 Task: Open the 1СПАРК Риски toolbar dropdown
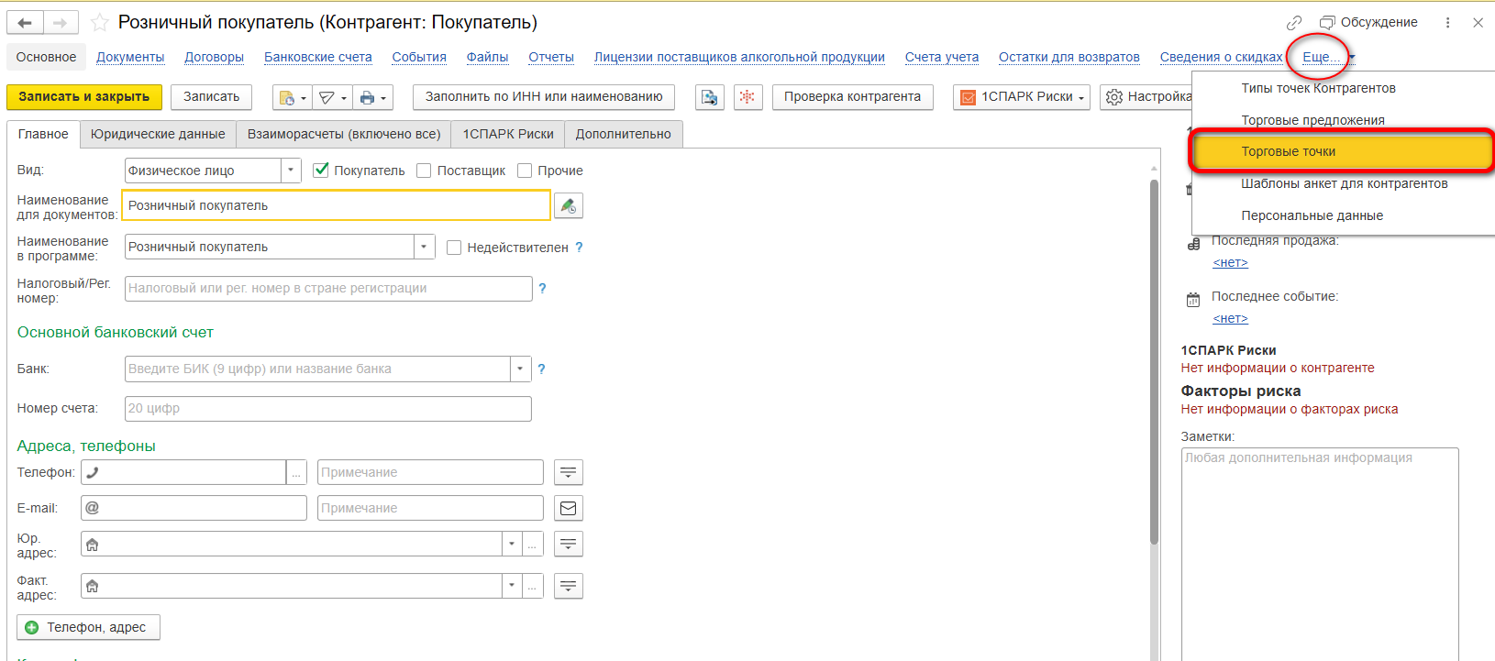(x=1022, y=97)
